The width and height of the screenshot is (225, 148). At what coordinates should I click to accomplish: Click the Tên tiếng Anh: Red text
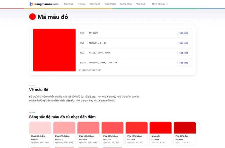(x=89, y=70)
